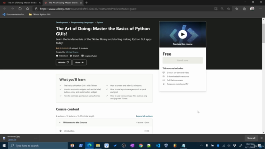The image size is (265, 149).
Task: Open the immersive reader icon in address bar
Action: (216, 9)
